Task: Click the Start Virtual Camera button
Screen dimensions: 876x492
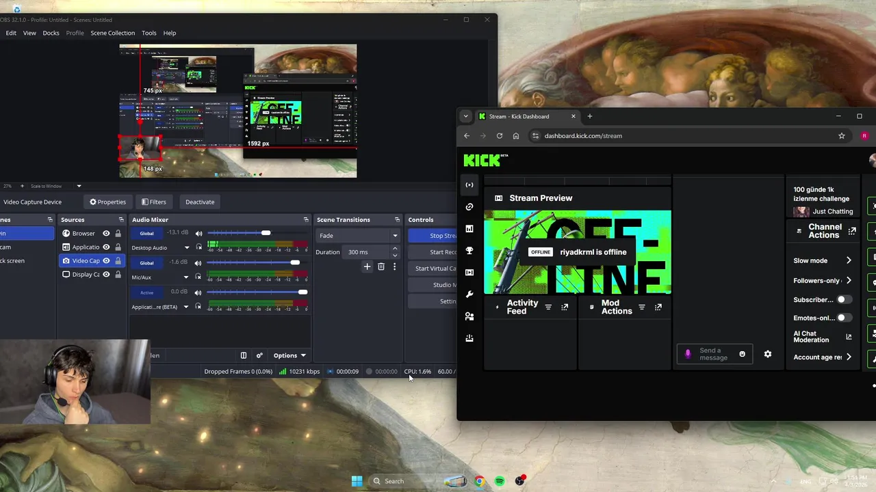Action: pyautogui.click(x=433, y=269)
